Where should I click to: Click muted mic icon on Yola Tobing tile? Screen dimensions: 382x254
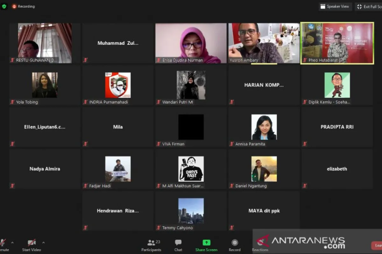point(12,102)
